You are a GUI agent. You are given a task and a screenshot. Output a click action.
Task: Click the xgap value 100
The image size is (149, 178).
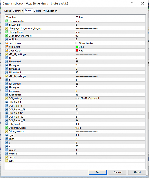click(x=77, y=135)
